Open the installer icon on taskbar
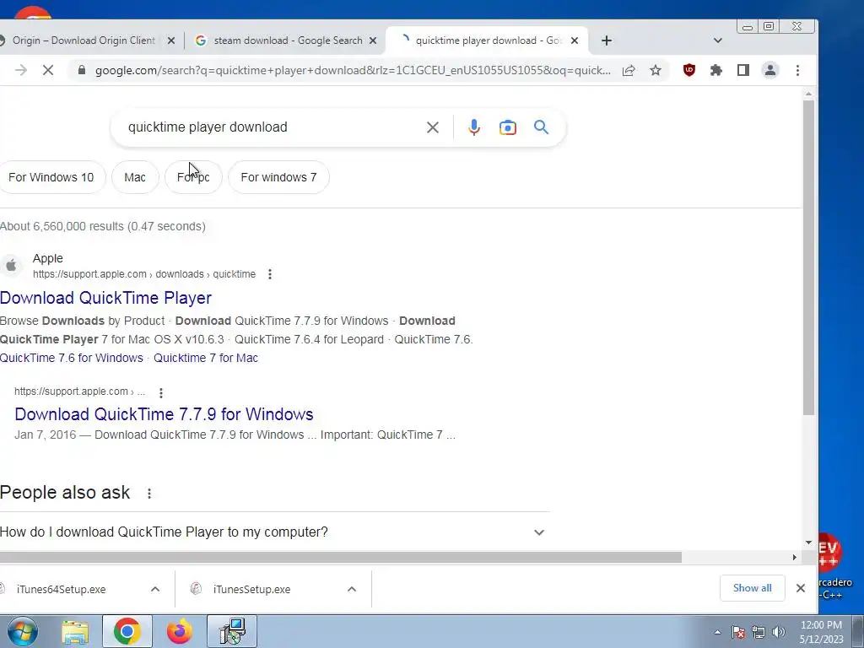The width and height of the screenshot is (864, 648). coord(232,631)
